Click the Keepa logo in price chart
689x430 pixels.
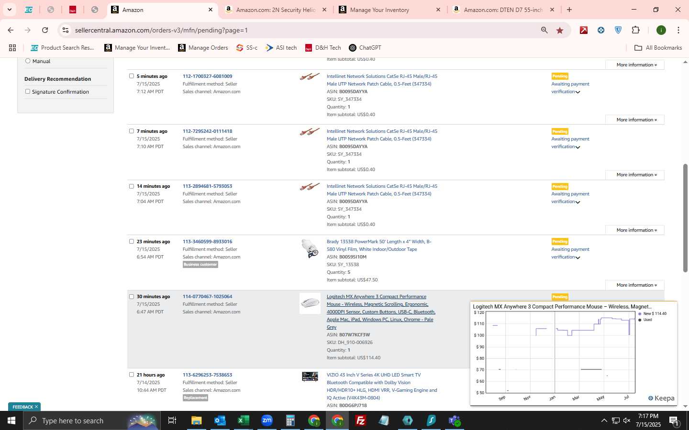tap(661, 398)
